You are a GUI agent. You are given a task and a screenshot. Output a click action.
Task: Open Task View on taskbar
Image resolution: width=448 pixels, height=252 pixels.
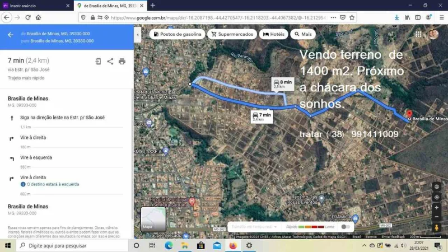(152, 245)
